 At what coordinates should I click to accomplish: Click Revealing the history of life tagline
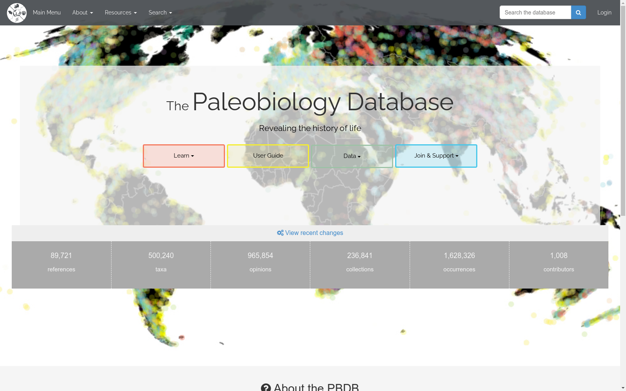point(310,128)
